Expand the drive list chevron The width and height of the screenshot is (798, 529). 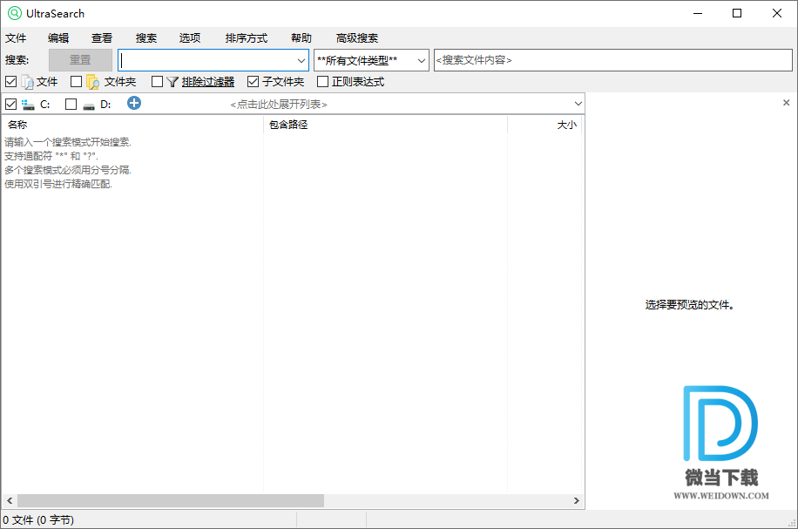[578, 104]
